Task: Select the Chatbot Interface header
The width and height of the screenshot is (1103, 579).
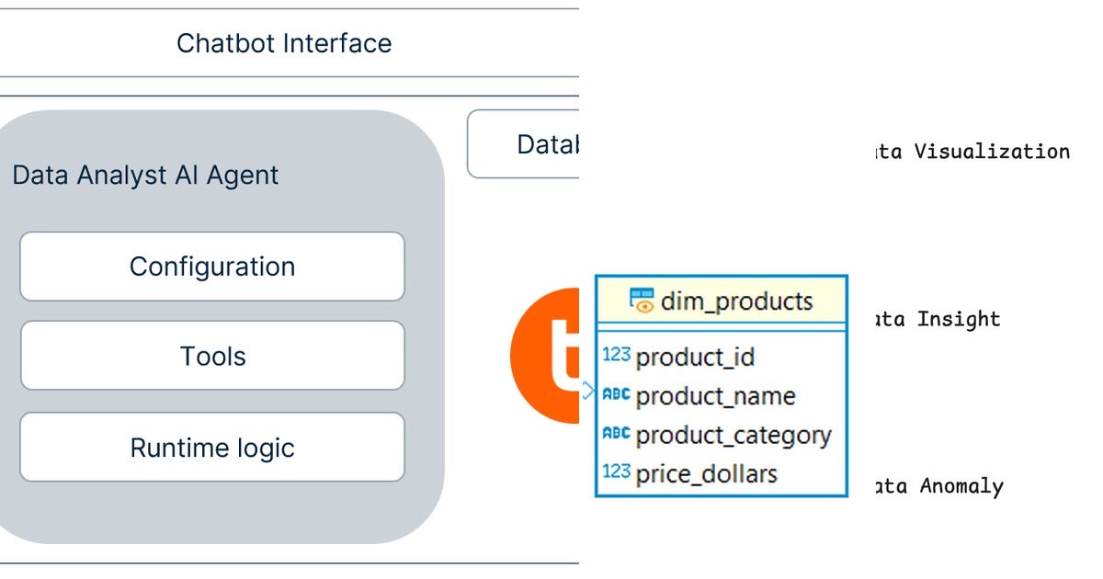Action: tap(284, 42)
